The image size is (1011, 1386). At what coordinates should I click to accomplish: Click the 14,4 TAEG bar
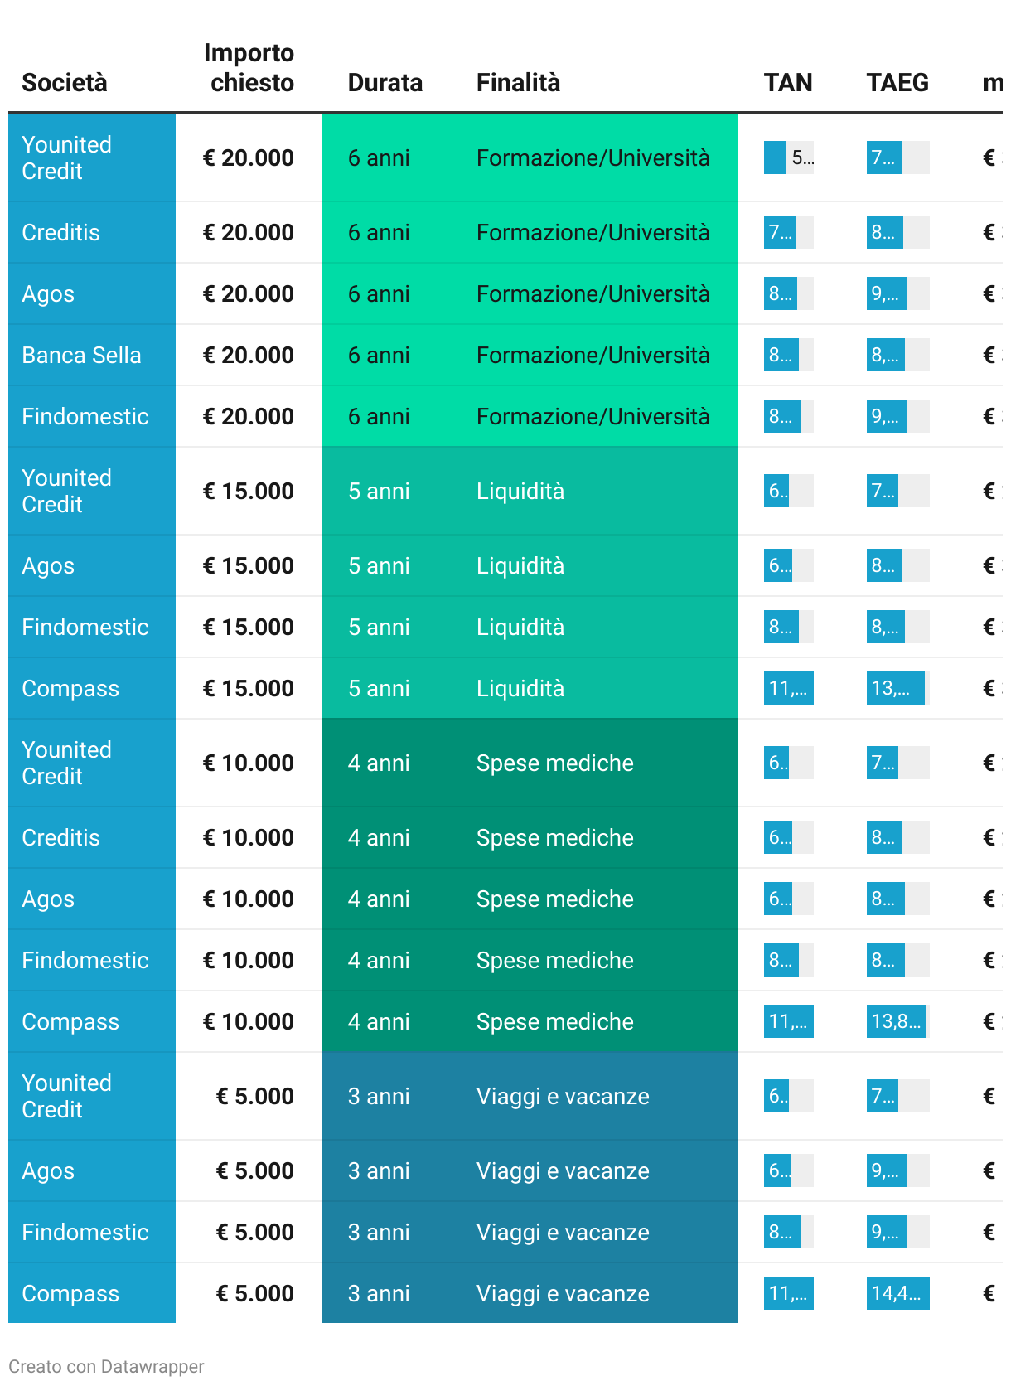[x=896, y=1293]
